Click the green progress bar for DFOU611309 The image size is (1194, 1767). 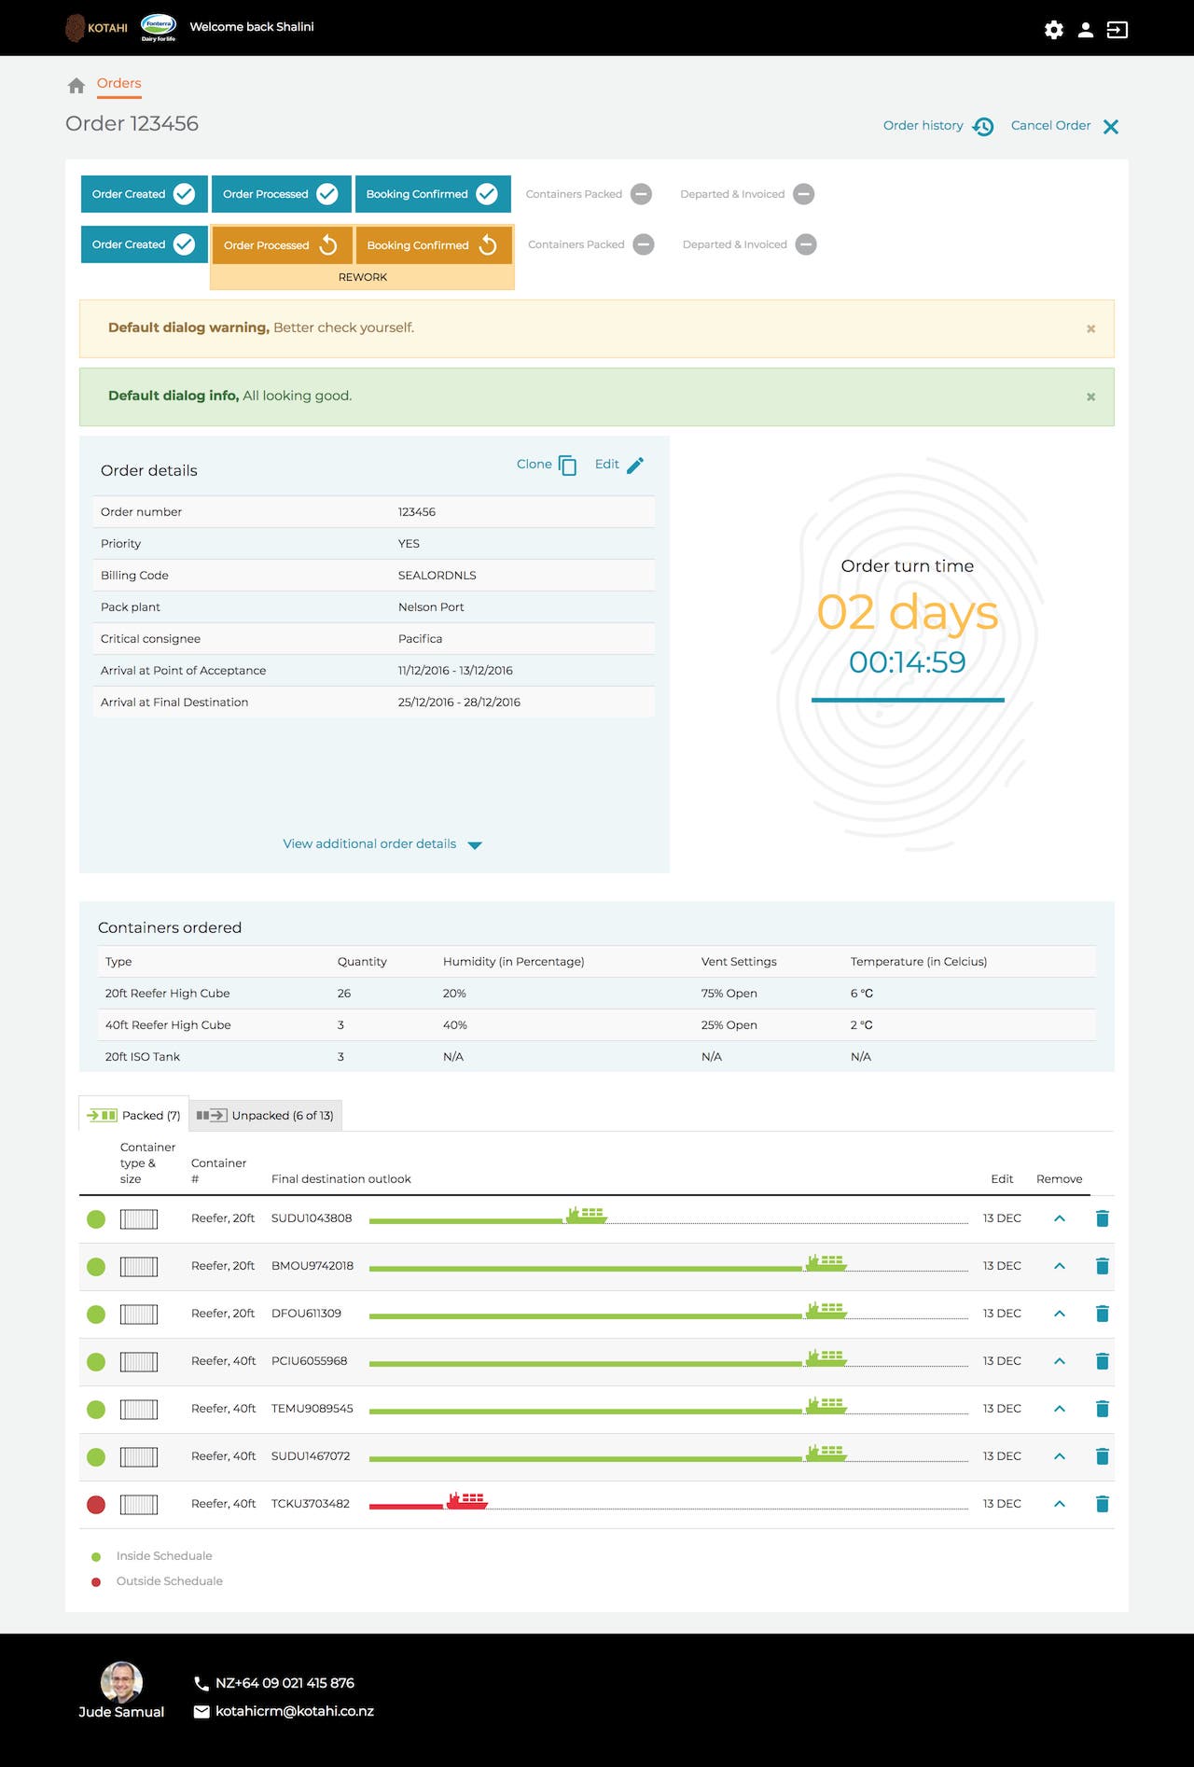tap(586, 1316)
